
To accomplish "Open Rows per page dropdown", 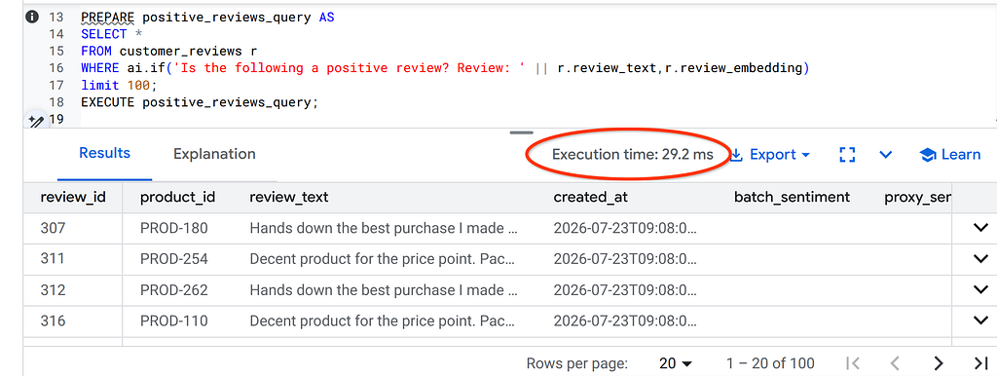I will pyautogui.click(x=676, y=363).
